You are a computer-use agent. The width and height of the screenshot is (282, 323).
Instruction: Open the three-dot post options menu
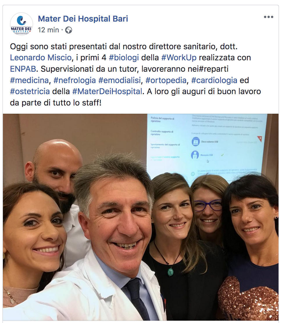[x=268, y=17]
